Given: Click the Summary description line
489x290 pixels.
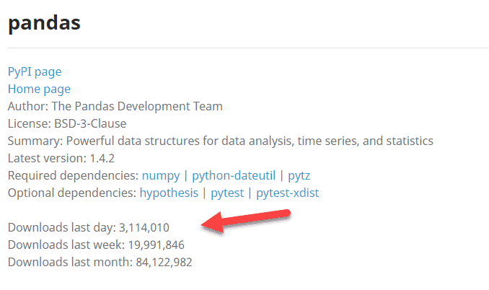Looking at the screenshot, I should 221,141.
